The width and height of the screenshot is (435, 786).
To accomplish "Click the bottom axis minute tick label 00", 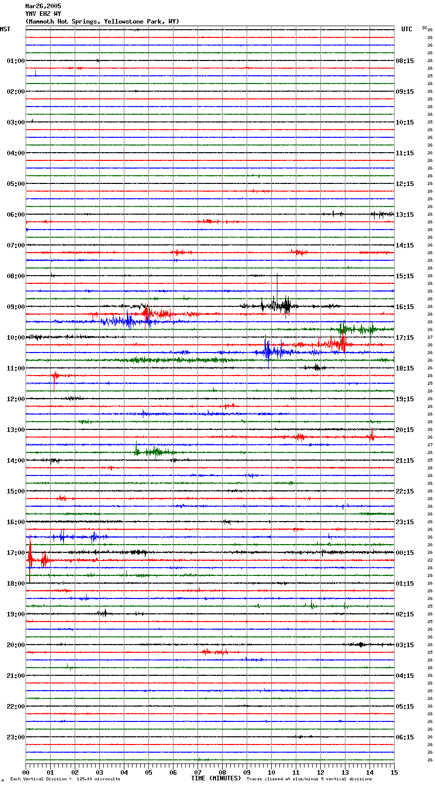I will [x=26, y=772].
